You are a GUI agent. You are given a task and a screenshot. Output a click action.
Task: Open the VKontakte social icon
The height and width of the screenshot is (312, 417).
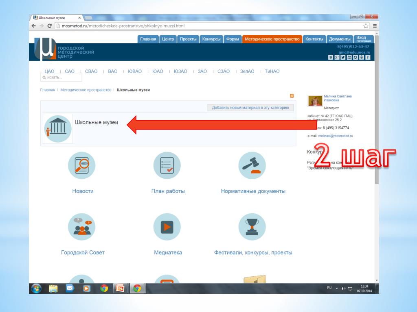click(331, 57)
